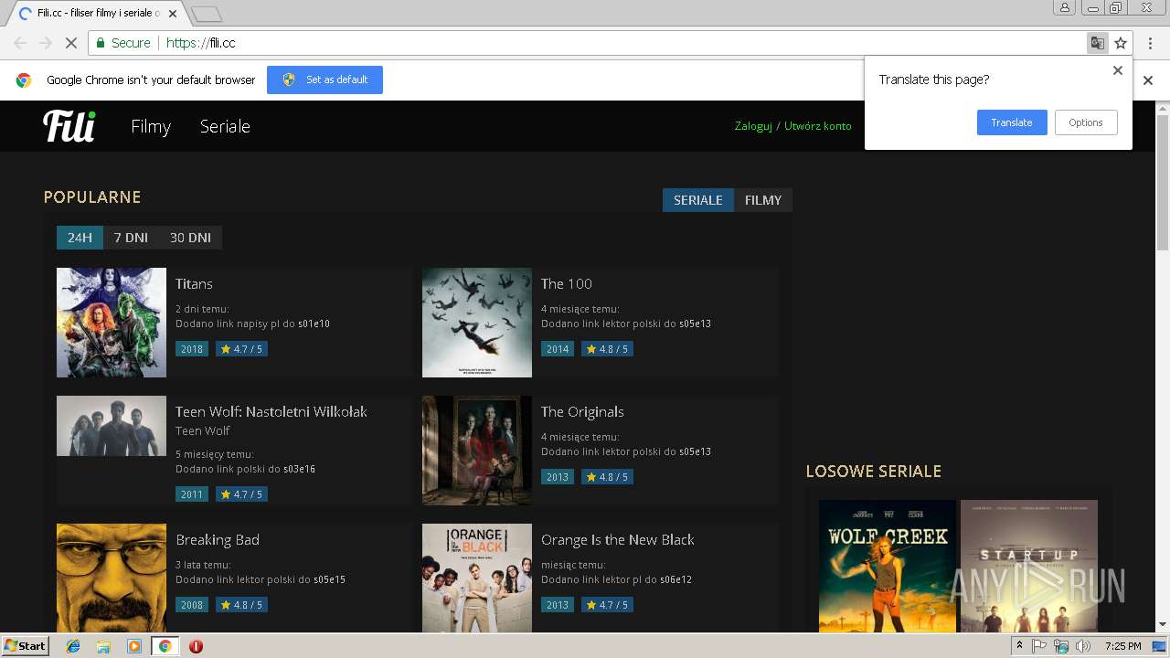The width and height of the screenshot is (1170, 658).
Task: Click the network tray icon
Action: [1061, 646]
